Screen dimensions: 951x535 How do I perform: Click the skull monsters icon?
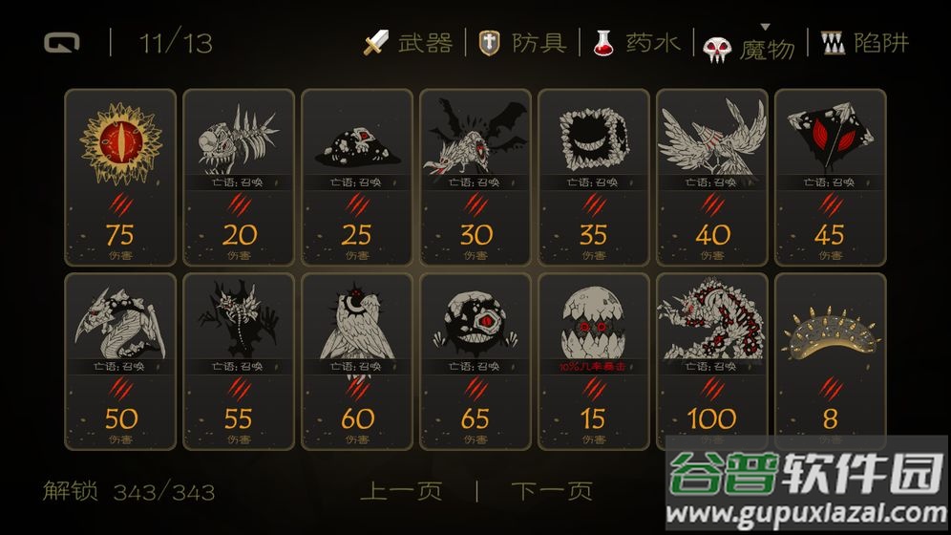717,49
